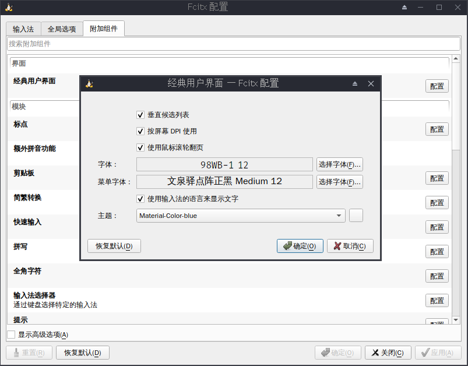Uncheck the 按屏幕 DPI 使用 option
Viewport: 468px width, 366px height.
point(140,131)
